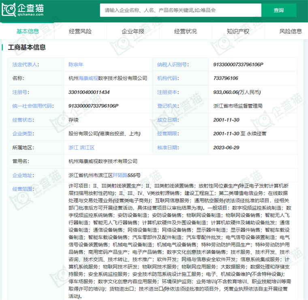This screenshot has width=308, height=300.
Task: Click the 经营状态 label
Action: [x=22, y=120]
